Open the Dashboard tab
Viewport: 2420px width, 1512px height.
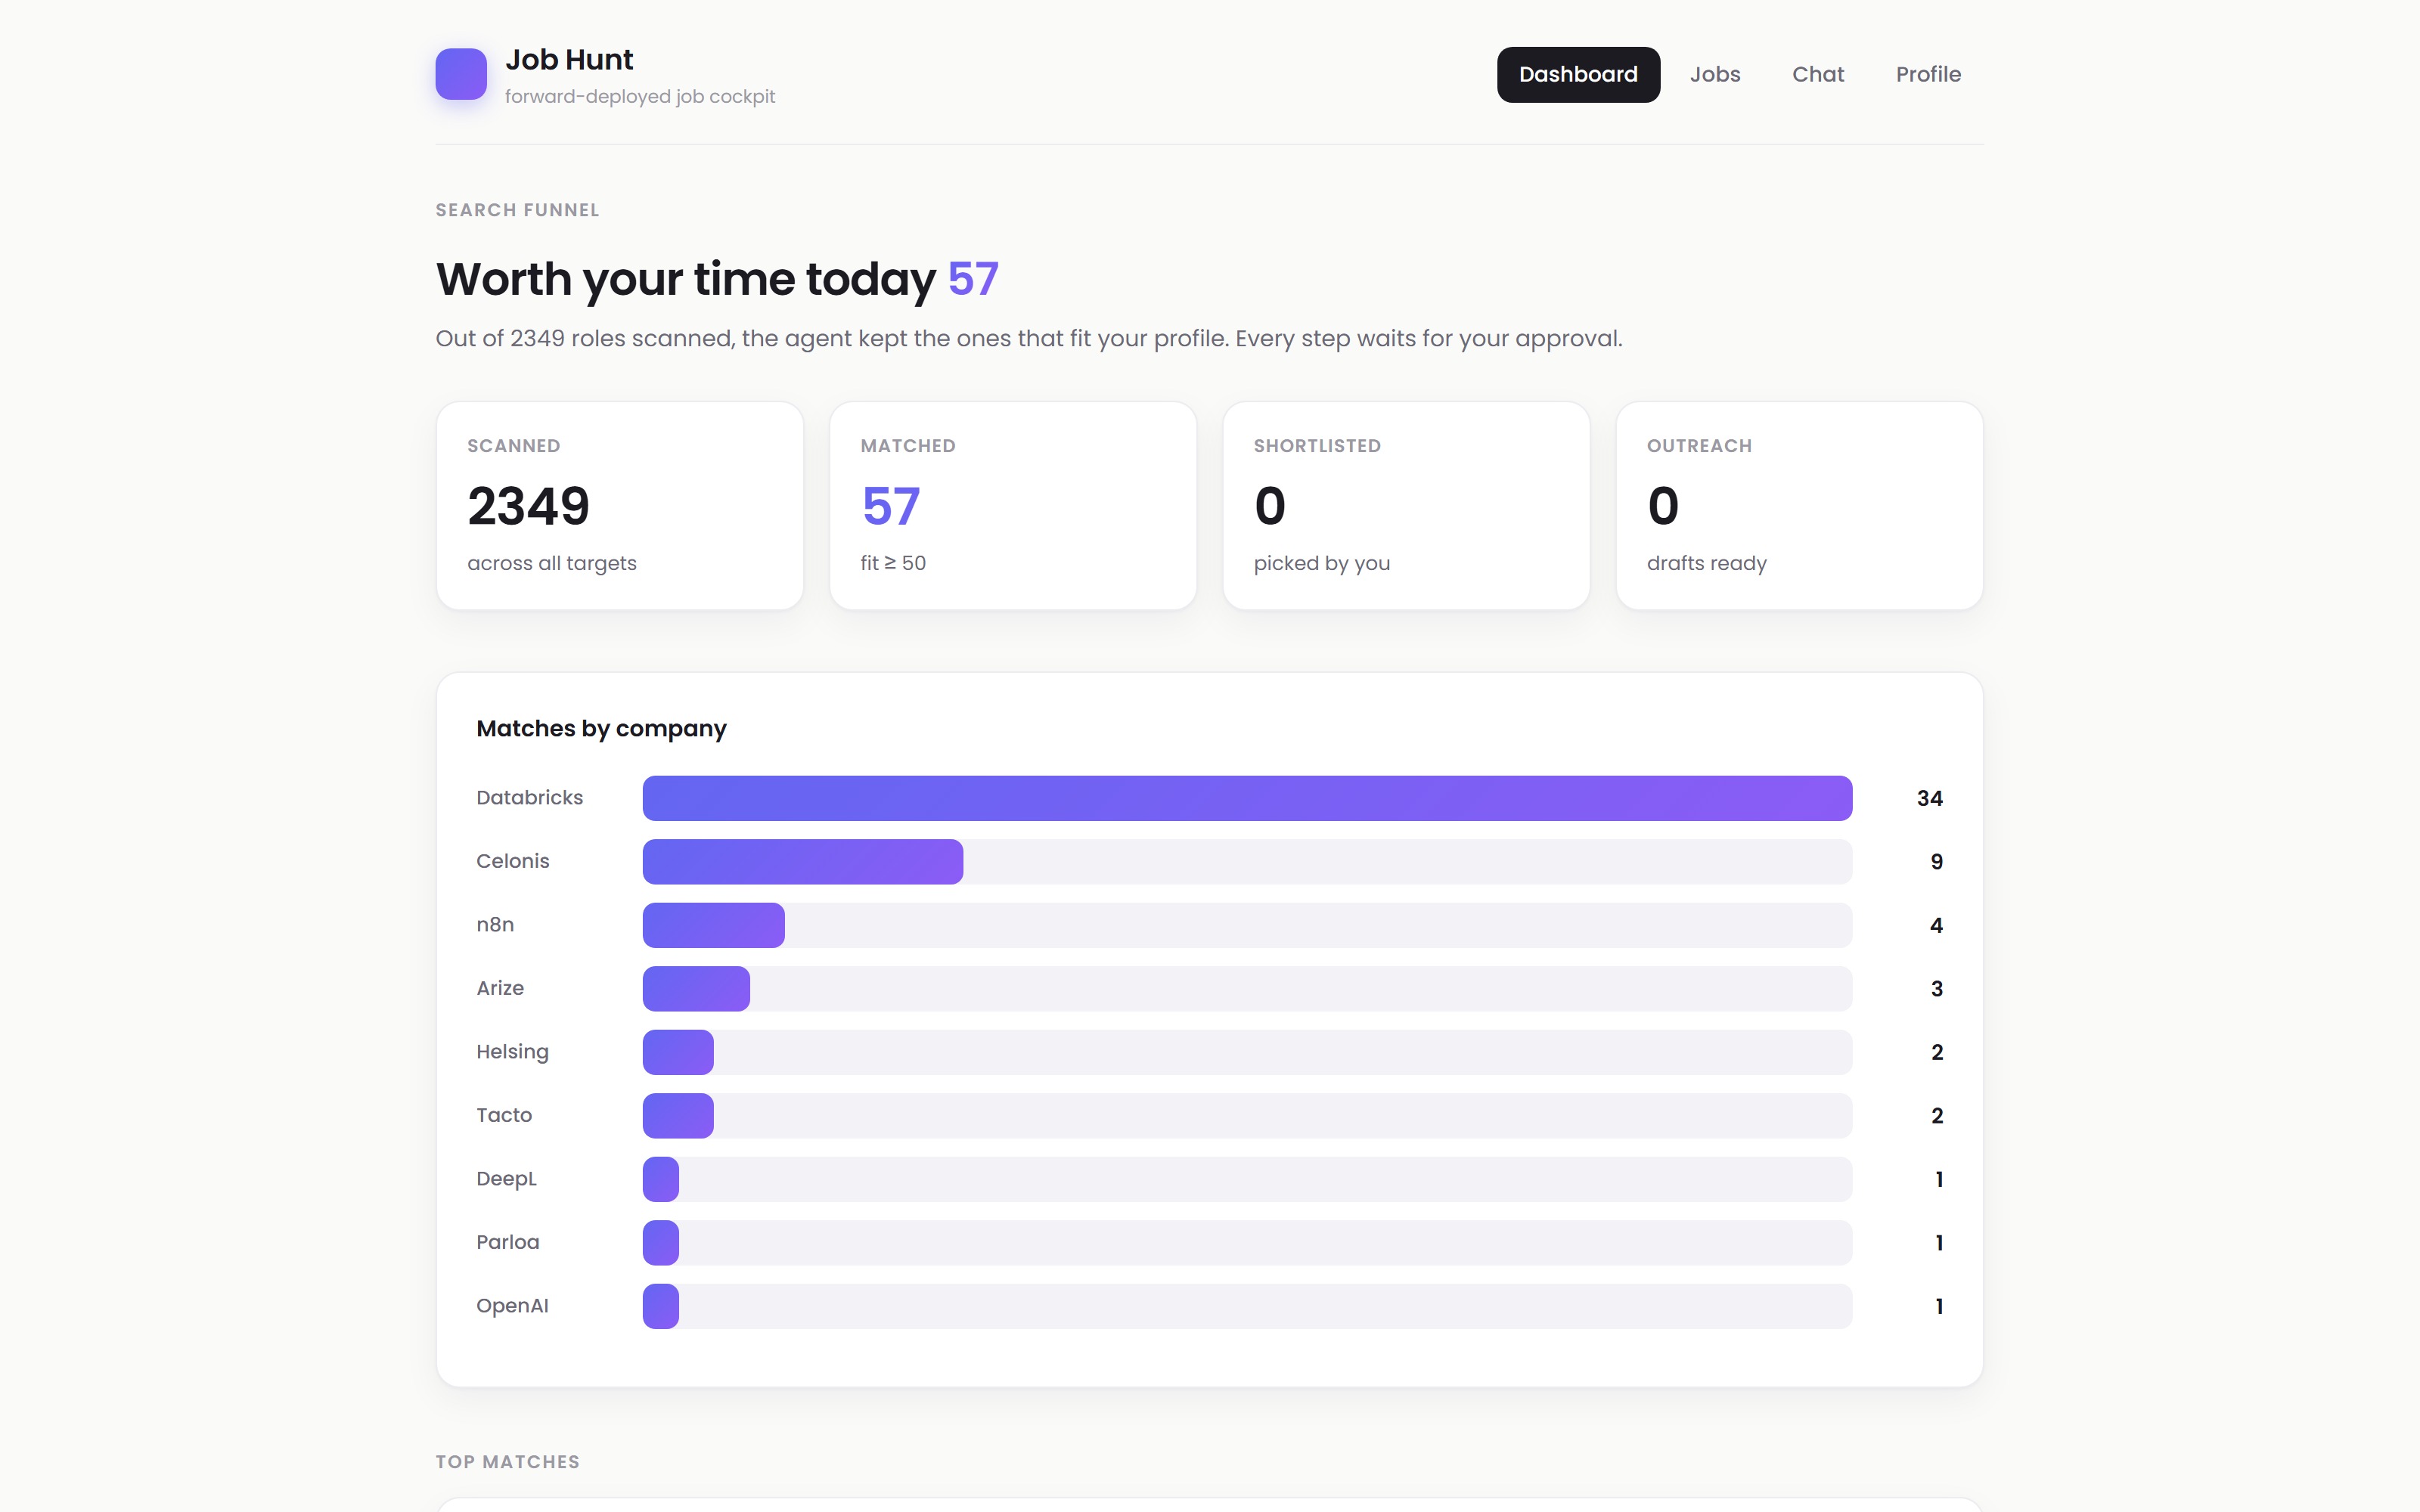coord(1578,74)
